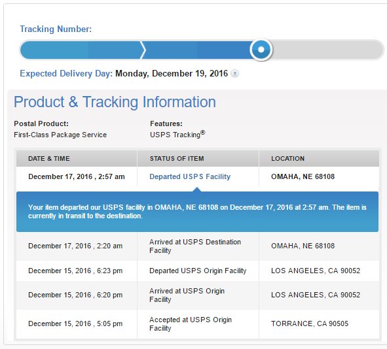Select the Arrived at USPS Destination Facility row
Viewport: 387px width, 349px height.
[198, 246]
